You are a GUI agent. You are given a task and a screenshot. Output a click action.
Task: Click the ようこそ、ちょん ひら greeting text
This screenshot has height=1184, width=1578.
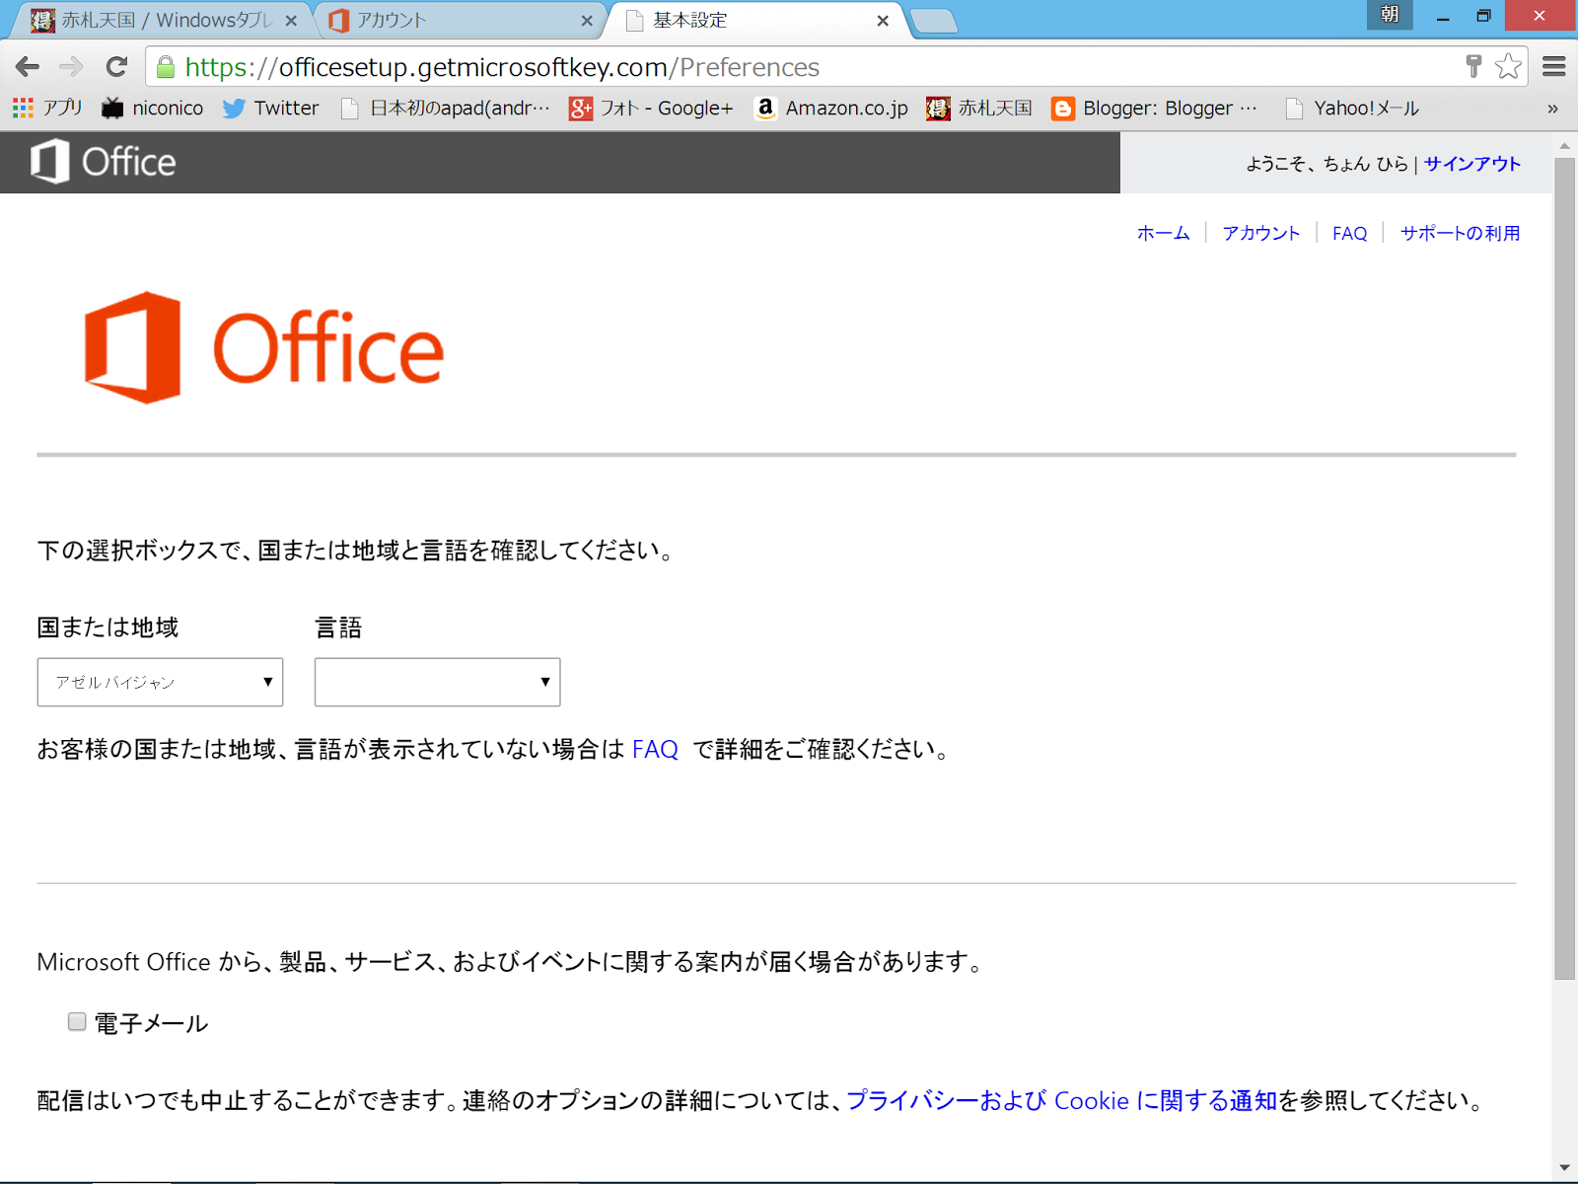pos(1327,164)
